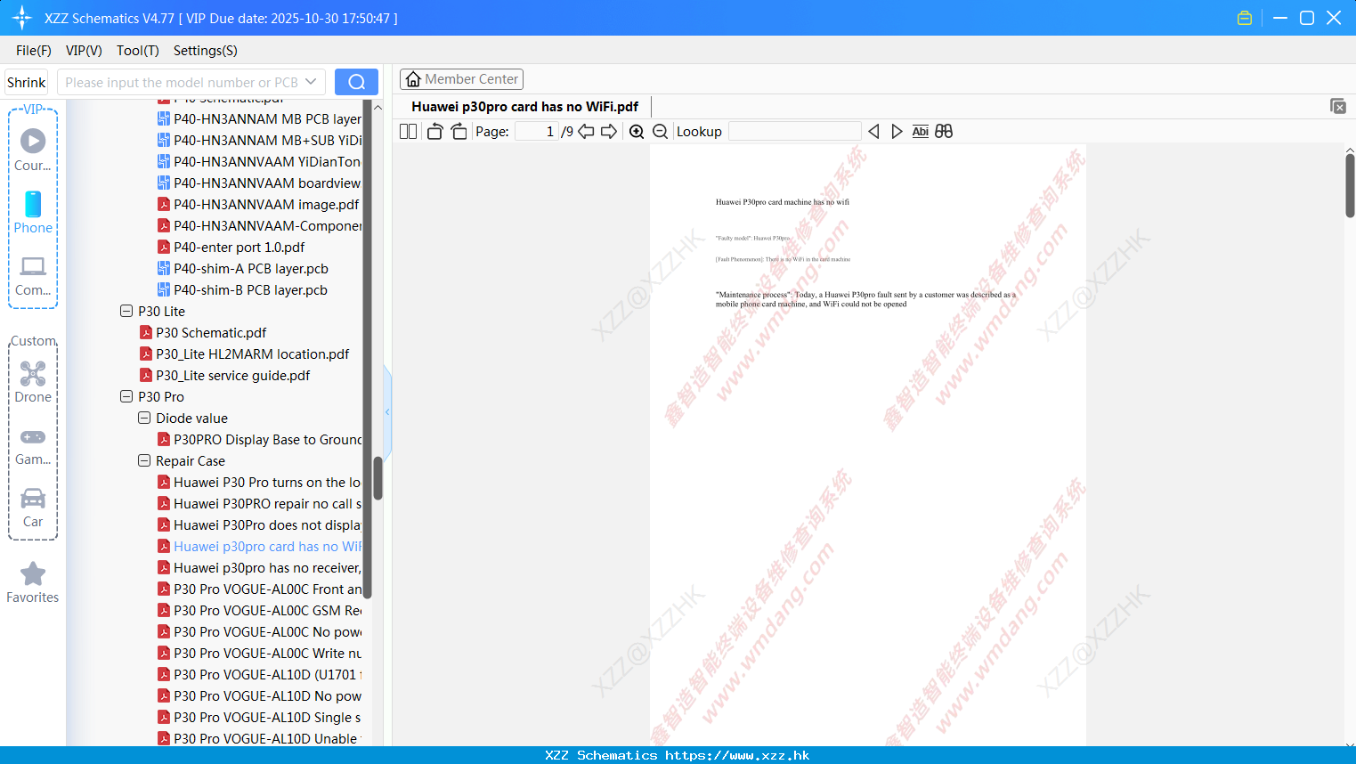The height and width of the screenshot is (764, 1356).
Task: Open 'P30 Pro VOGUE-AL00C GSM' file
Action: click(259, 611)
